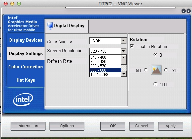Click the resolution list scroll up arrow
192x139 pixels.
point(124,58)
